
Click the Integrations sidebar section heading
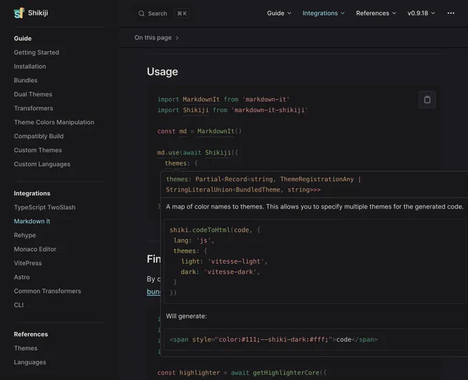pyautogui.click(x=32, y=193)
